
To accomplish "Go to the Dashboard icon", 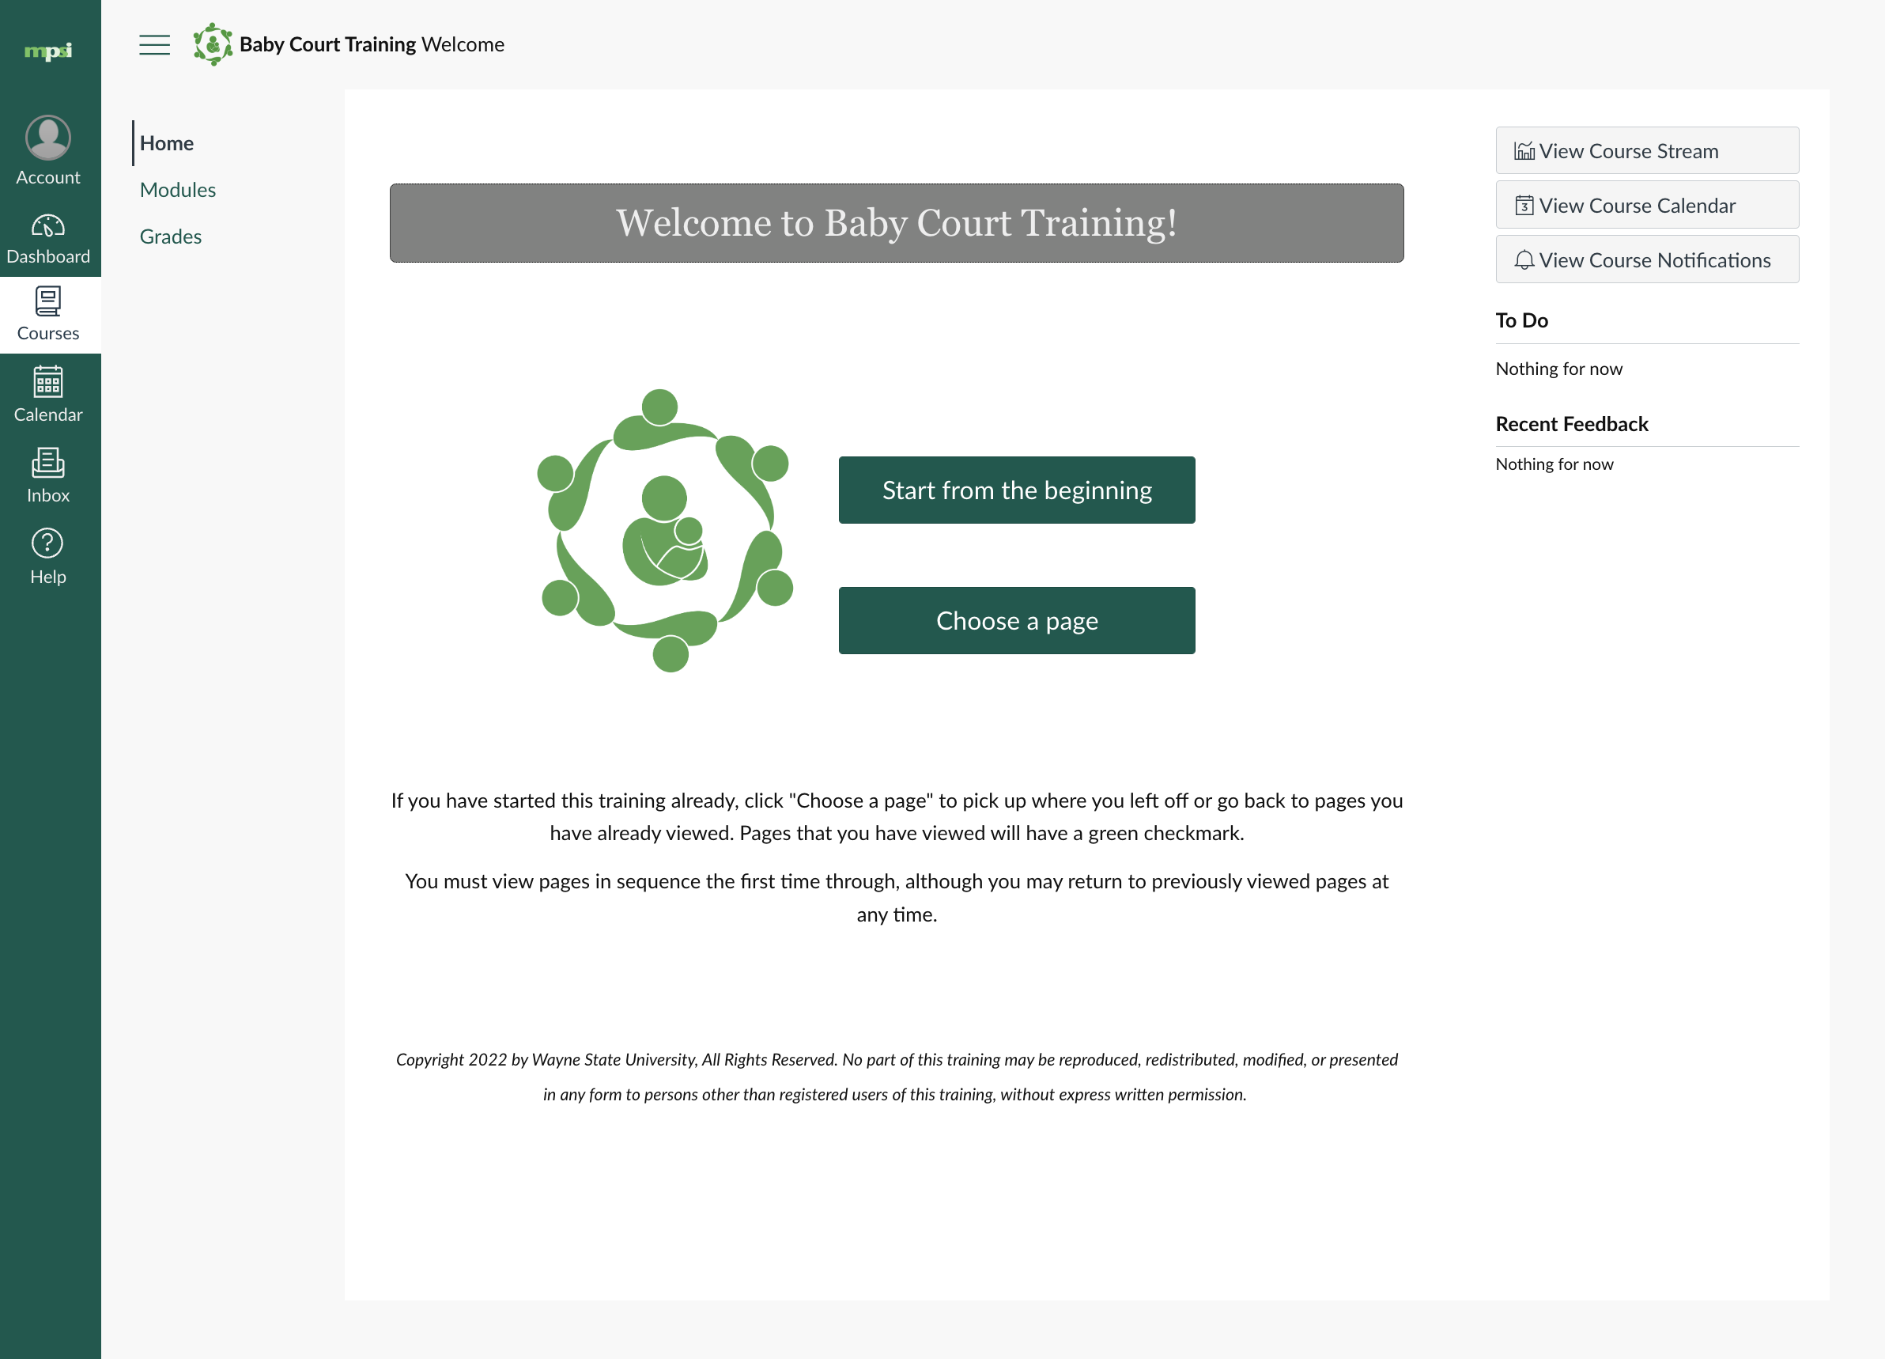I will pos(48,226).
